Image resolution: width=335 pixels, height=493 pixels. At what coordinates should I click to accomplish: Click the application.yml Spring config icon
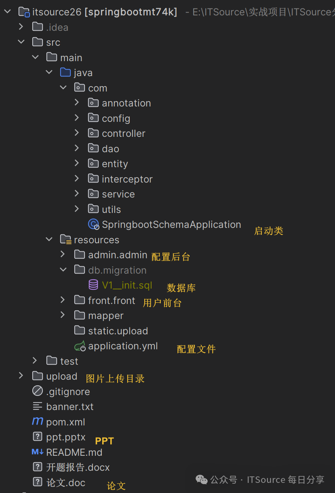point(80,346)
